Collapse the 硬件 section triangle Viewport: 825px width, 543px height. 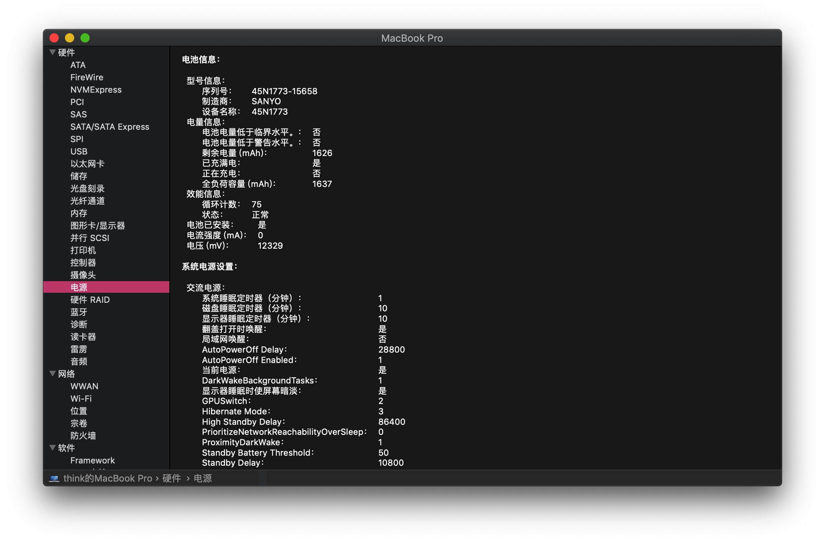click(53, 52)
